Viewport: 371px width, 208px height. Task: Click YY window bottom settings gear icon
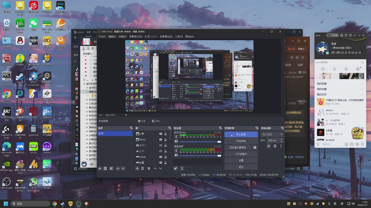[x=357, y=144]
